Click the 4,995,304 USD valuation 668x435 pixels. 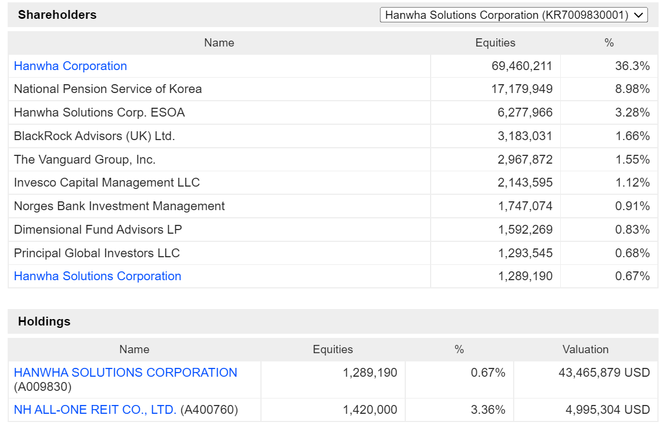(607, 410)
